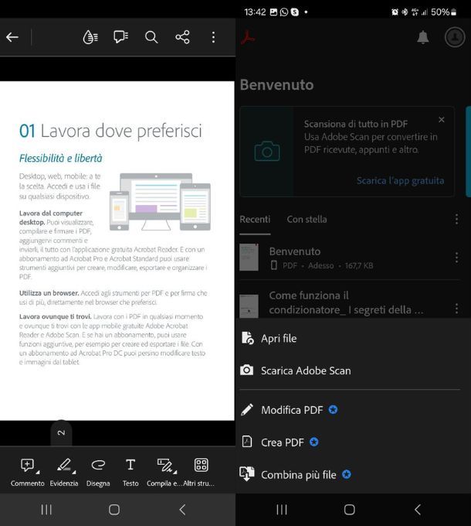471x526 pixels.
Task: Switch to the Con stella tab
Action: pyautogui.click(x=307, y=219)
